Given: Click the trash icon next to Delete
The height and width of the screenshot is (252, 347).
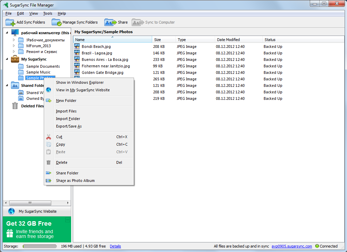Looking at the screenshot, I should tap(49, 162).
